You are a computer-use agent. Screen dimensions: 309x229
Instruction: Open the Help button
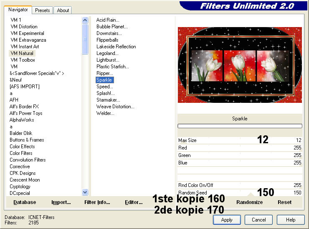click(x=291, y=220)
